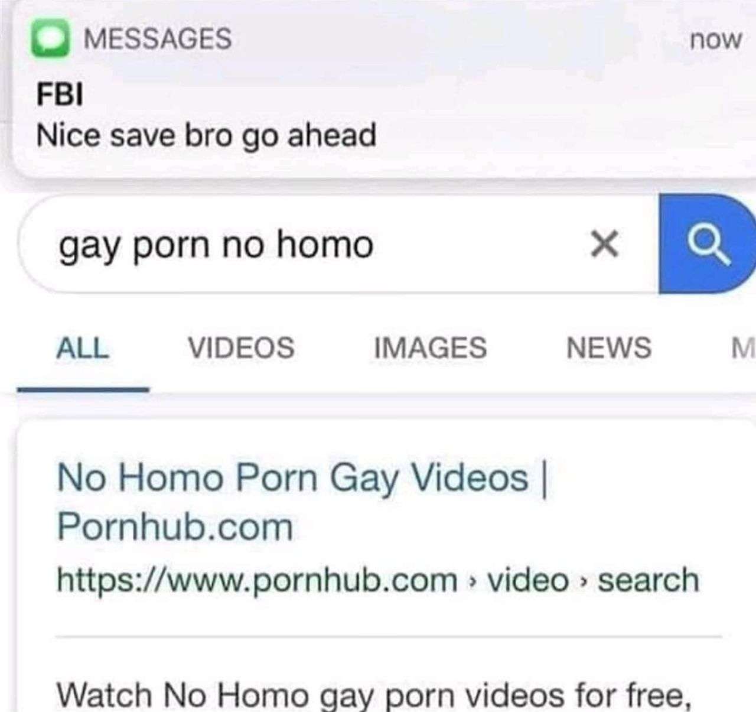Image resolution: width=756 pixels, height=712 pixels.
Task: Tap the "Nice save bro go ahead" text
Action: coord(206,135)
